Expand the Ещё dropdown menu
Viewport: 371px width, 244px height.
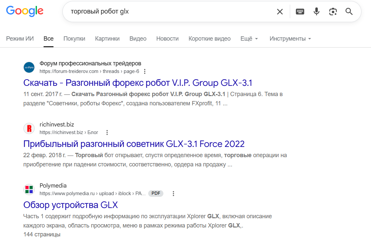coord(249,39)
